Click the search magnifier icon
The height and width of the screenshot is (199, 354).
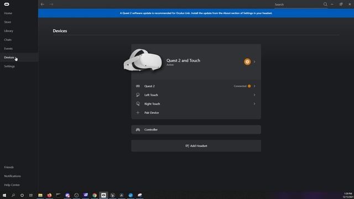click(x=325, y=4)
